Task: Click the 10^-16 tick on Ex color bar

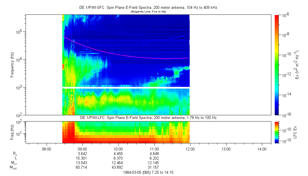Action: pyautogui.click(x=286, y=115)
